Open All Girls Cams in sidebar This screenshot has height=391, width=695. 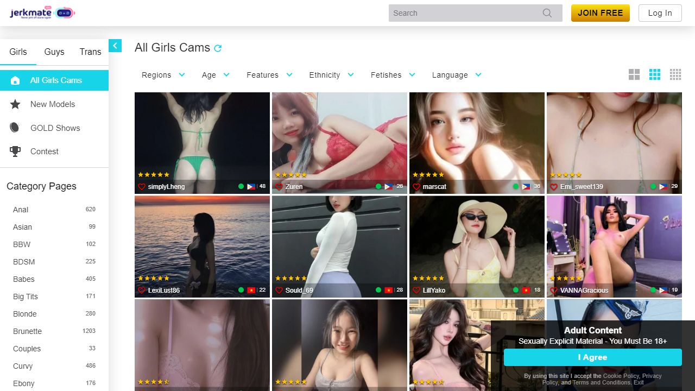(54, 80)
